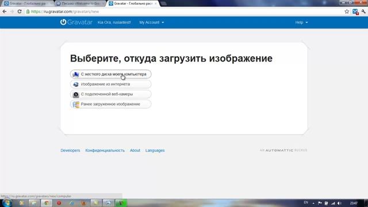Open the Developers footer link
The height and width of the screenshot is (207, 368).
[x=70, y=151]
